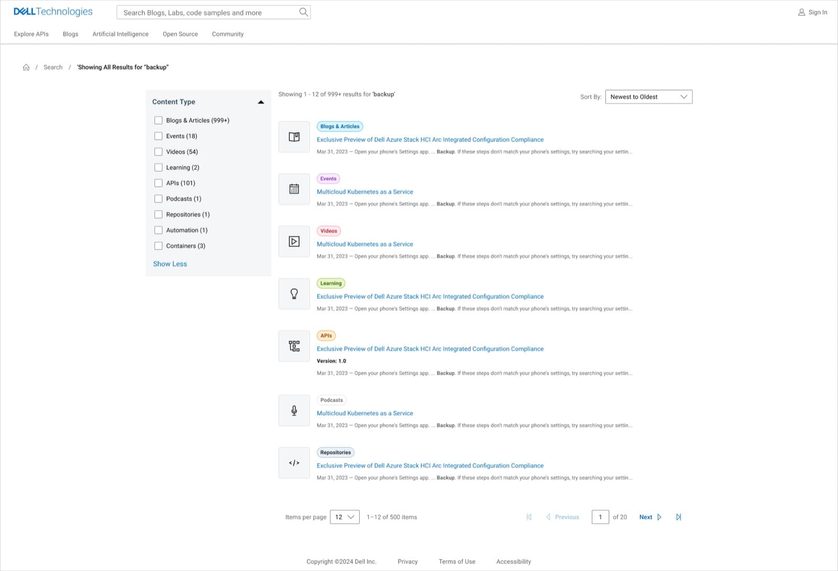Open APIs result Exclusive Preview link

[430, 349]
